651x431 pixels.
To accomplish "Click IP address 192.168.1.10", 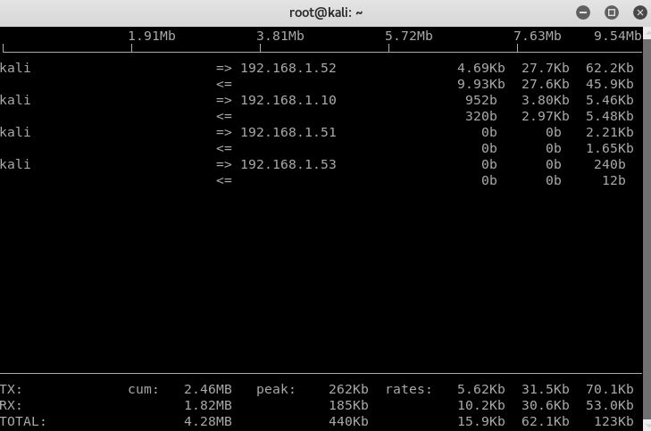I will [288, 100].
